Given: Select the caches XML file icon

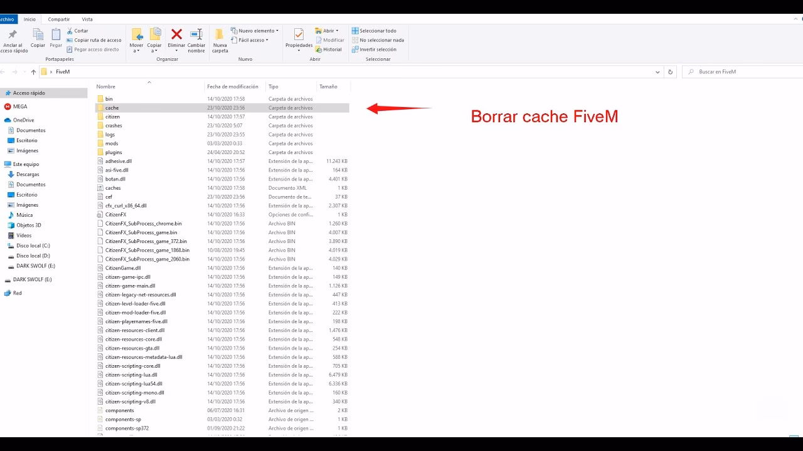Looking at the screenshot, I should point(100,188).
